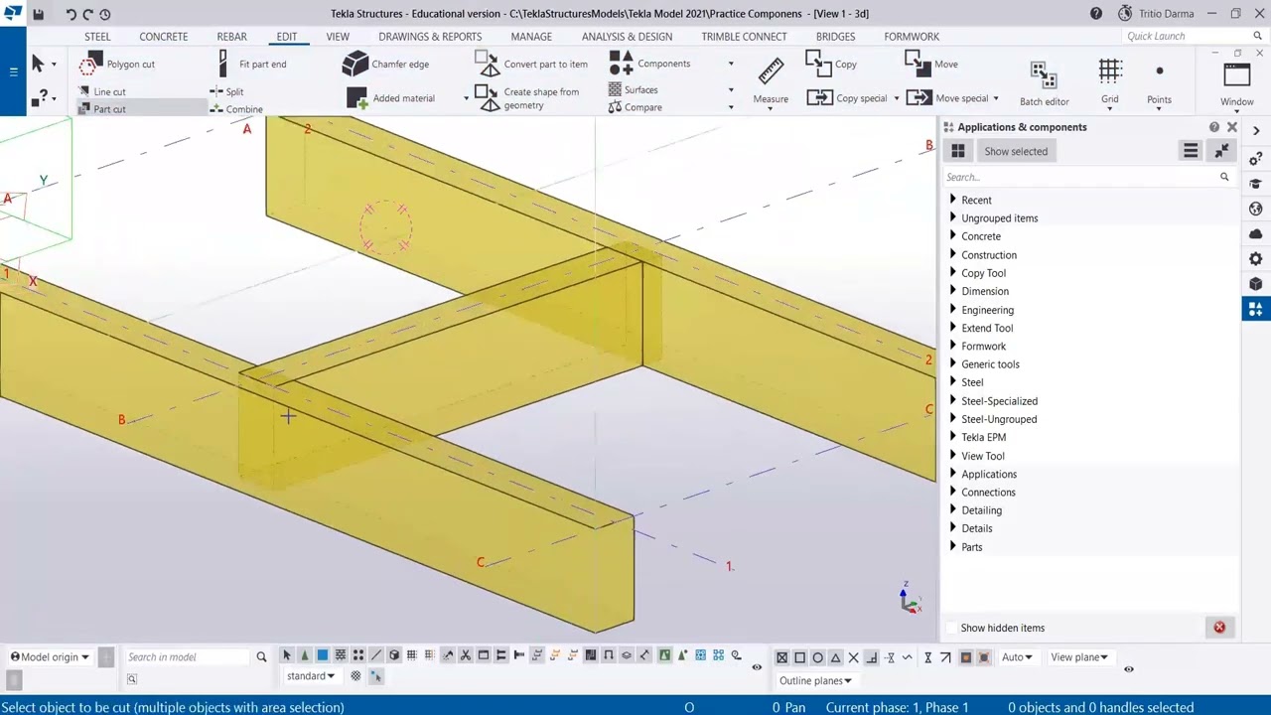Viewport: 1271px width, 715px height.
Task: Toggle the boxed-X snap switch in snapping toolbar
Action: coord(781,657)
